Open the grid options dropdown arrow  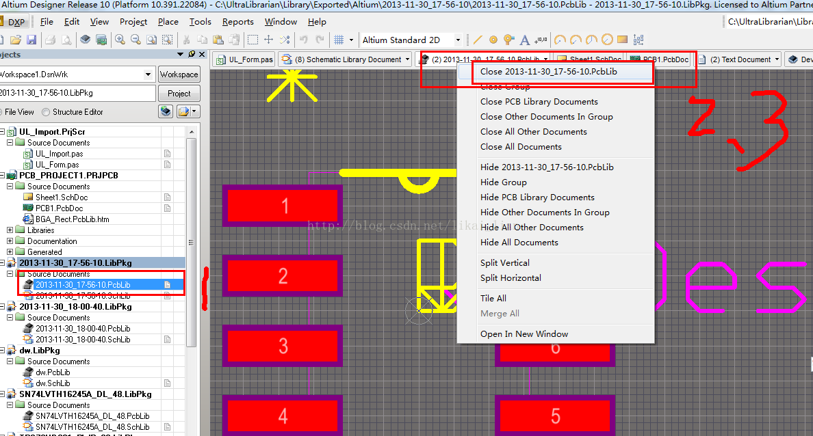pyautogui.click(x=352, y=40)
